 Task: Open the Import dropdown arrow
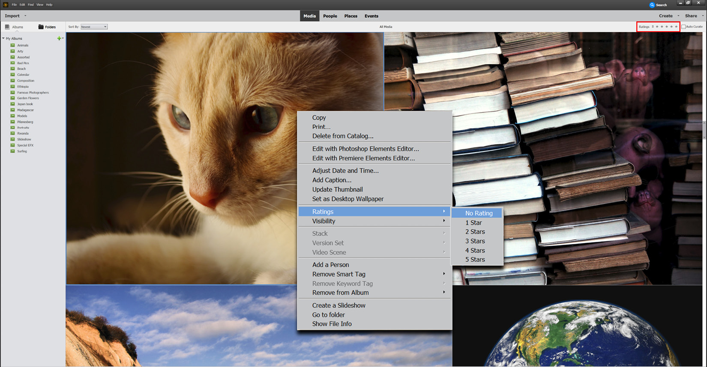[25, 16]
